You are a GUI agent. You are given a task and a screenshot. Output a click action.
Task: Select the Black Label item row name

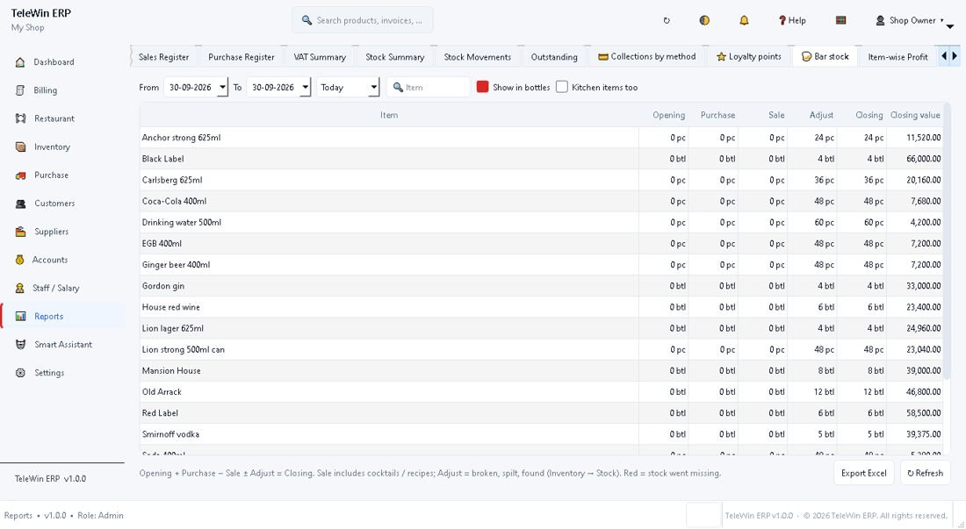(x=162, y=159)
